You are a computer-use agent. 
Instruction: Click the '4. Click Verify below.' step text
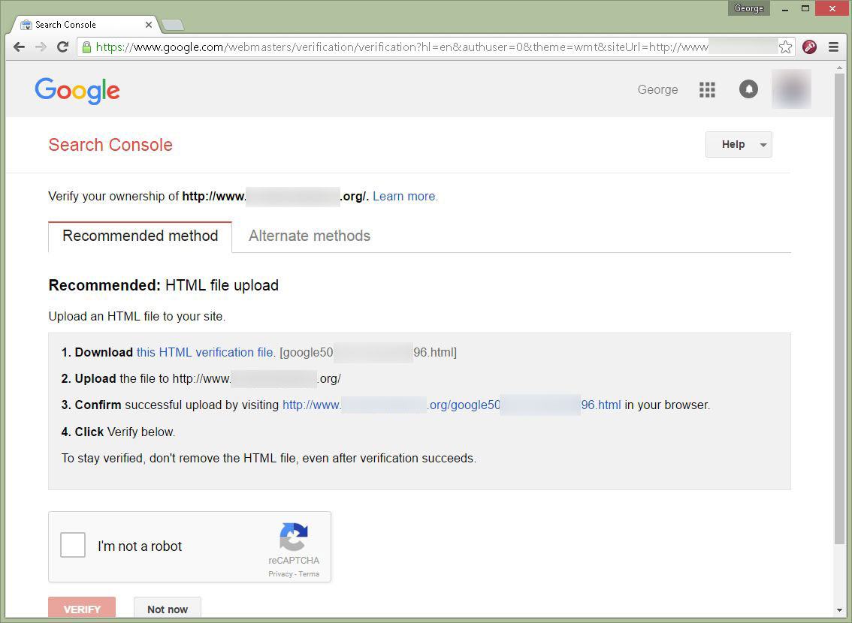coord(118,432)
